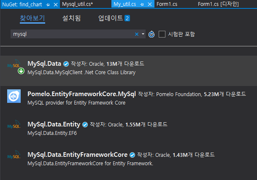
Task: Click the updates count badge 2
Action: [x=127, y=18]
